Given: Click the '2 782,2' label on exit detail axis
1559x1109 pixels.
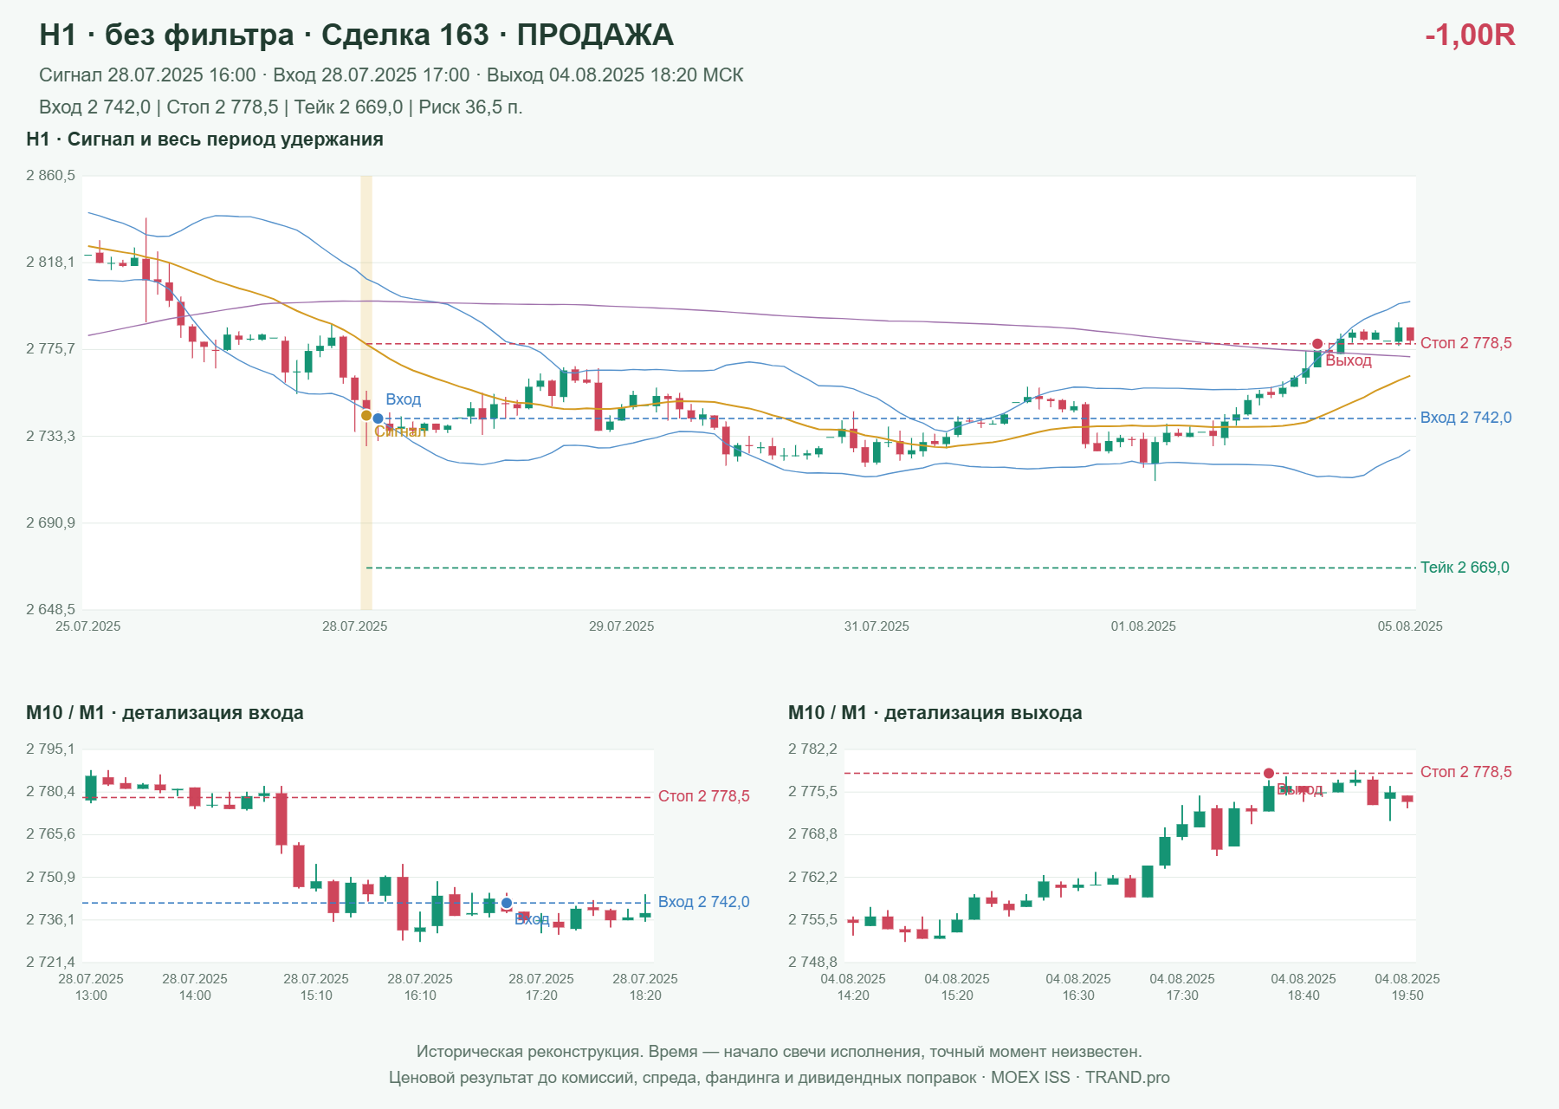Looking at the screenshot, I should pos(812,749).
